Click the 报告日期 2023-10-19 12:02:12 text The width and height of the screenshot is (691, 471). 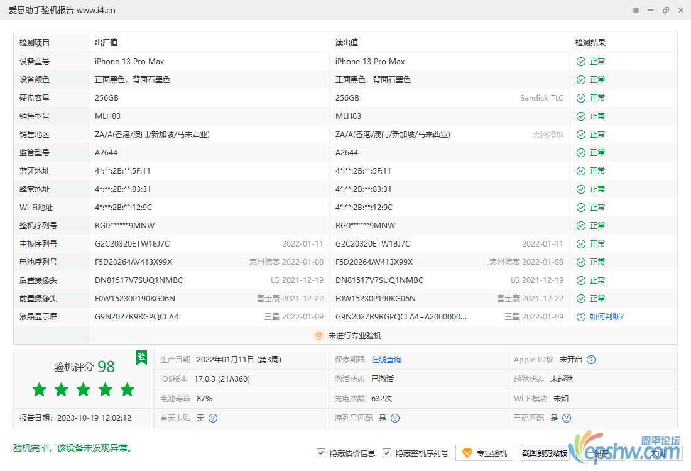75,418
